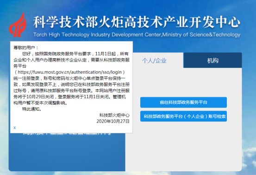Click the red torch logo icon
This screenshot has width=256, height=175.
(x=18, y=25)
